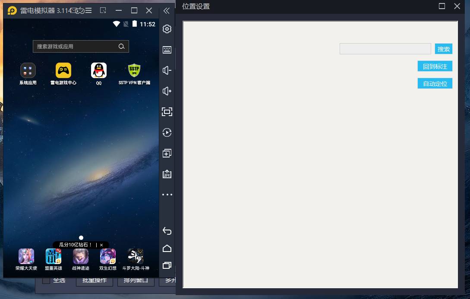Viewport: 470px width, 299px height.
Task: Open the hamburger menu in emulator title bar
Action: click(x=88, y=10)
